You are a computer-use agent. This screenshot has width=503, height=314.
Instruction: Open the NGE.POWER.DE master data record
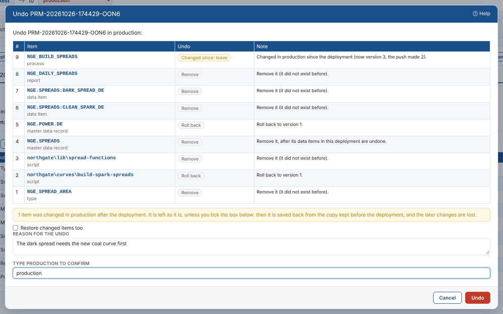45,124
